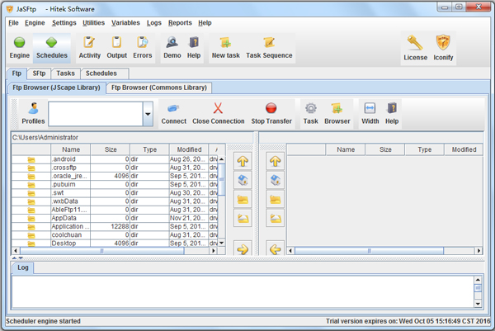Image resolution: width=495 pixels, height=331 pixels.
Task: Switch to the Tasks tab
Action: (65, 73)
